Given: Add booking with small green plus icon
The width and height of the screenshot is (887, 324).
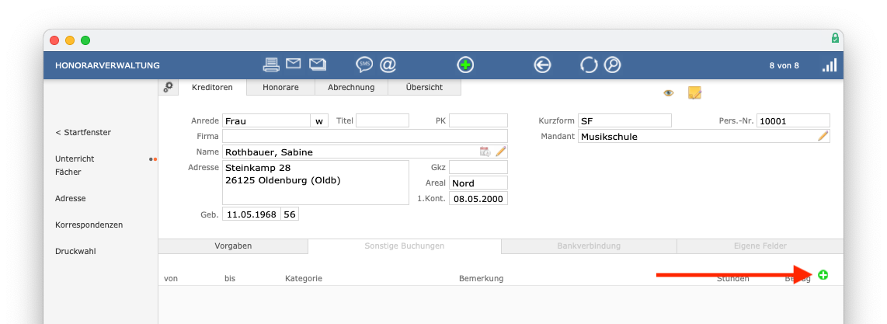Looking at the screenshot, I should [x=823, y=275].
